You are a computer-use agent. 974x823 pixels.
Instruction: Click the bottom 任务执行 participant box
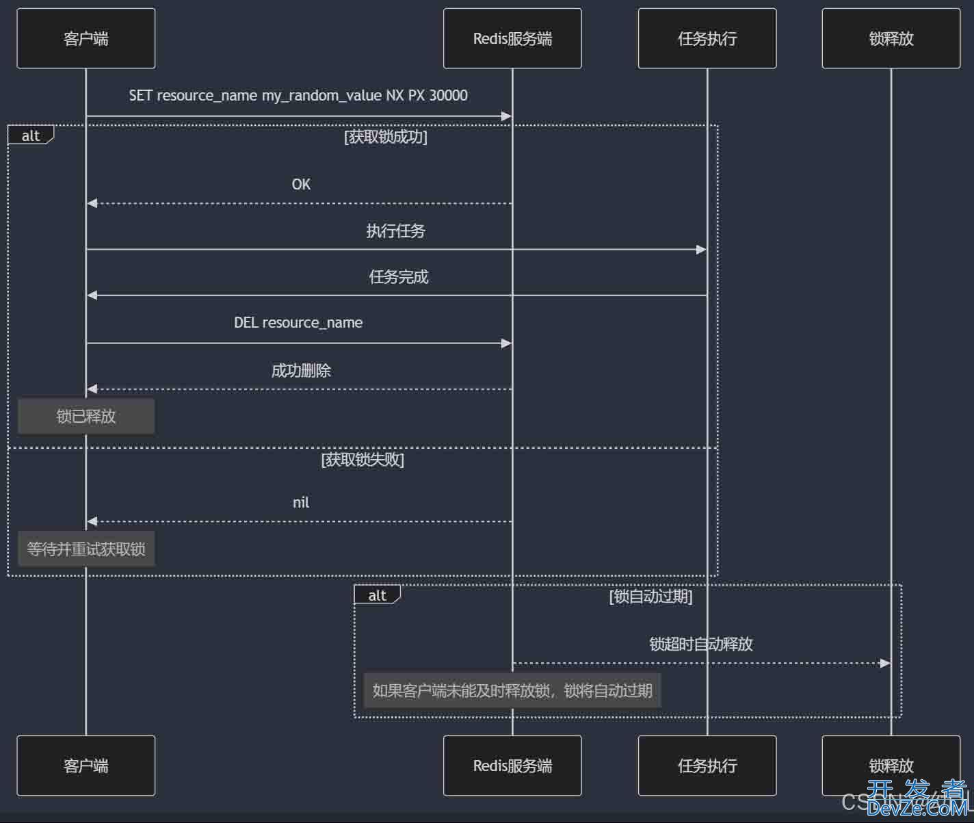pyautogui.click(x=707, y=766)
